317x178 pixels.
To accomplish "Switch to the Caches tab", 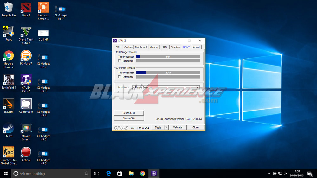I will click(x=128, y=47).
